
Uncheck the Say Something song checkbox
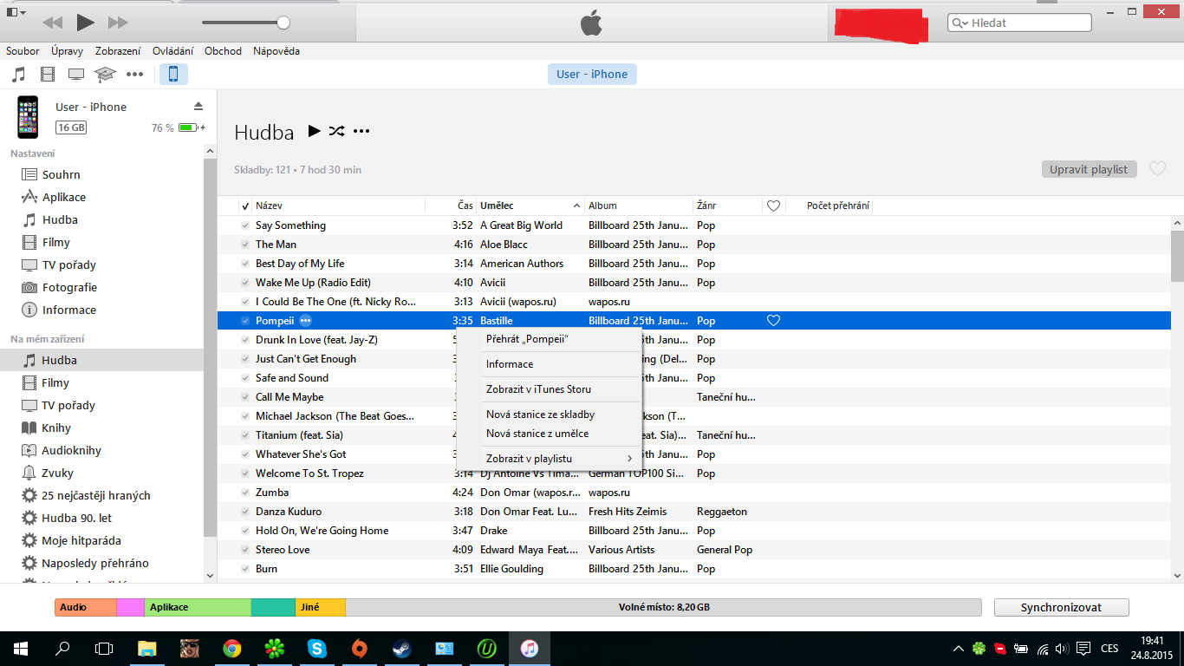[x=245, y=225]
